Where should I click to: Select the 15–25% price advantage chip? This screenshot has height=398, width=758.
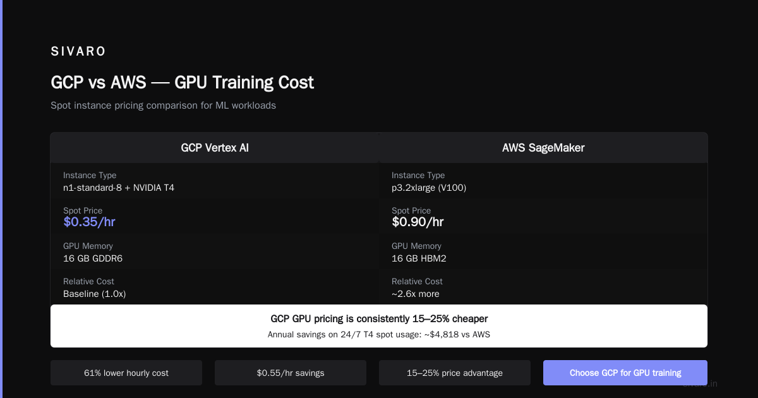click(455, 373)
